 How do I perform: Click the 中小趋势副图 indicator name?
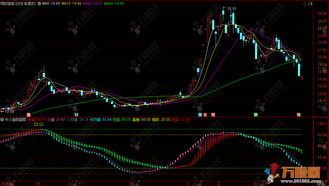(15, 120)
